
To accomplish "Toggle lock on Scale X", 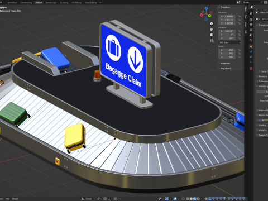I will [240, 50].
